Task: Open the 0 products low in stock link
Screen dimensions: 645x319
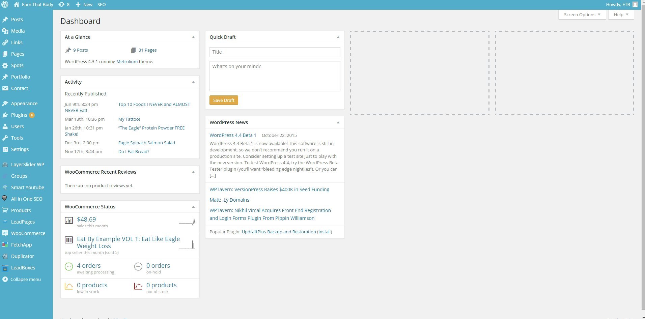Action: coord(92,285)
